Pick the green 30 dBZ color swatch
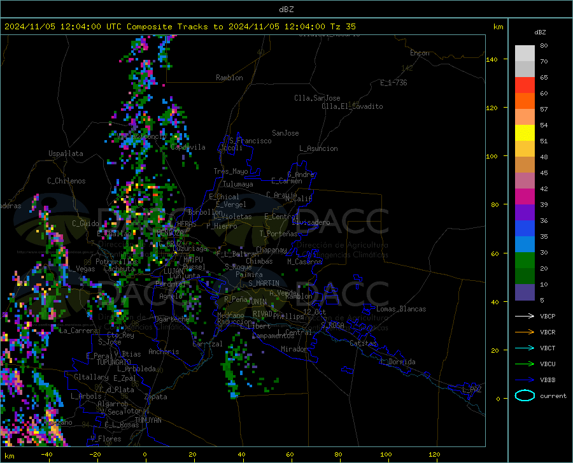 pyautogui.click(x=525, y=260)
